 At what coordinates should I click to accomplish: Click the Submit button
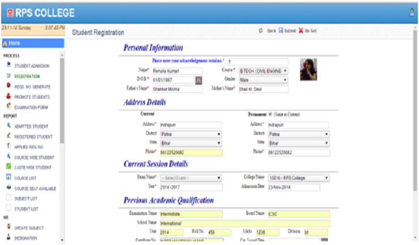tap(287, 30)
